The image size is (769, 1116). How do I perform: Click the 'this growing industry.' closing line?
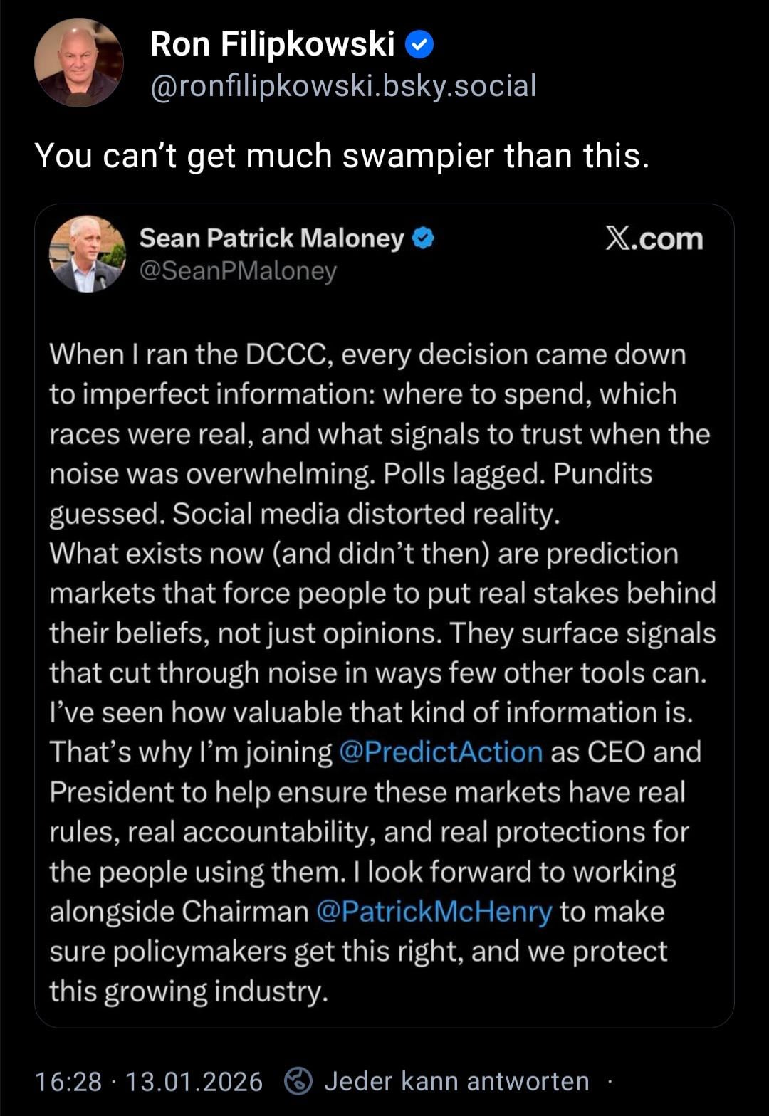pos(189,991)
